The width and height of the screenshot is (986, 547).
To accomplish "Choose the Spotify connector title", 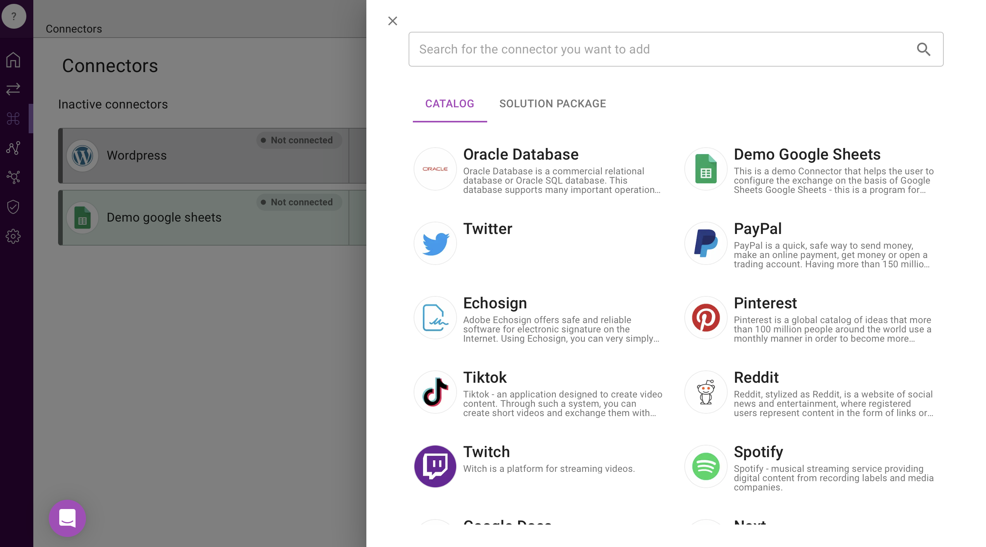I will point(758,452).
